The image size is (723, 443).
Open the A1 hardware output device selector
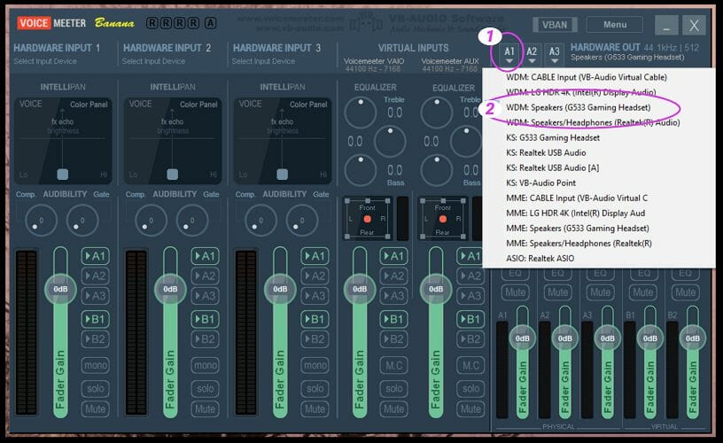click(x=509, y=55)
